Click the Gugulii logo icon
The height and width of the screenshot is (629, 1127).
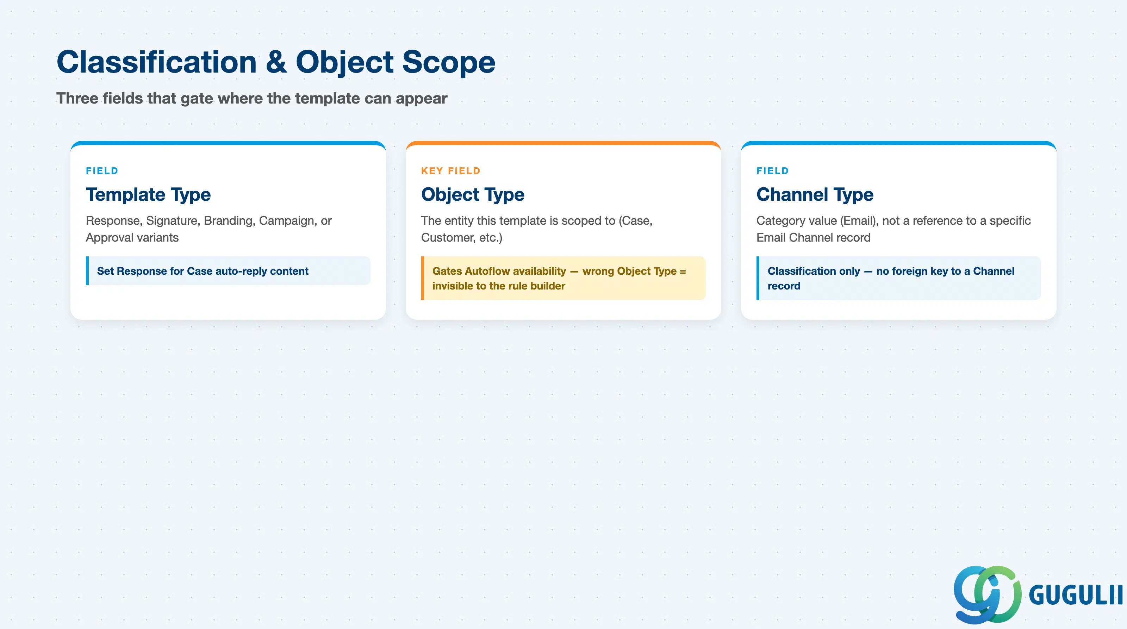coord(988,594)
